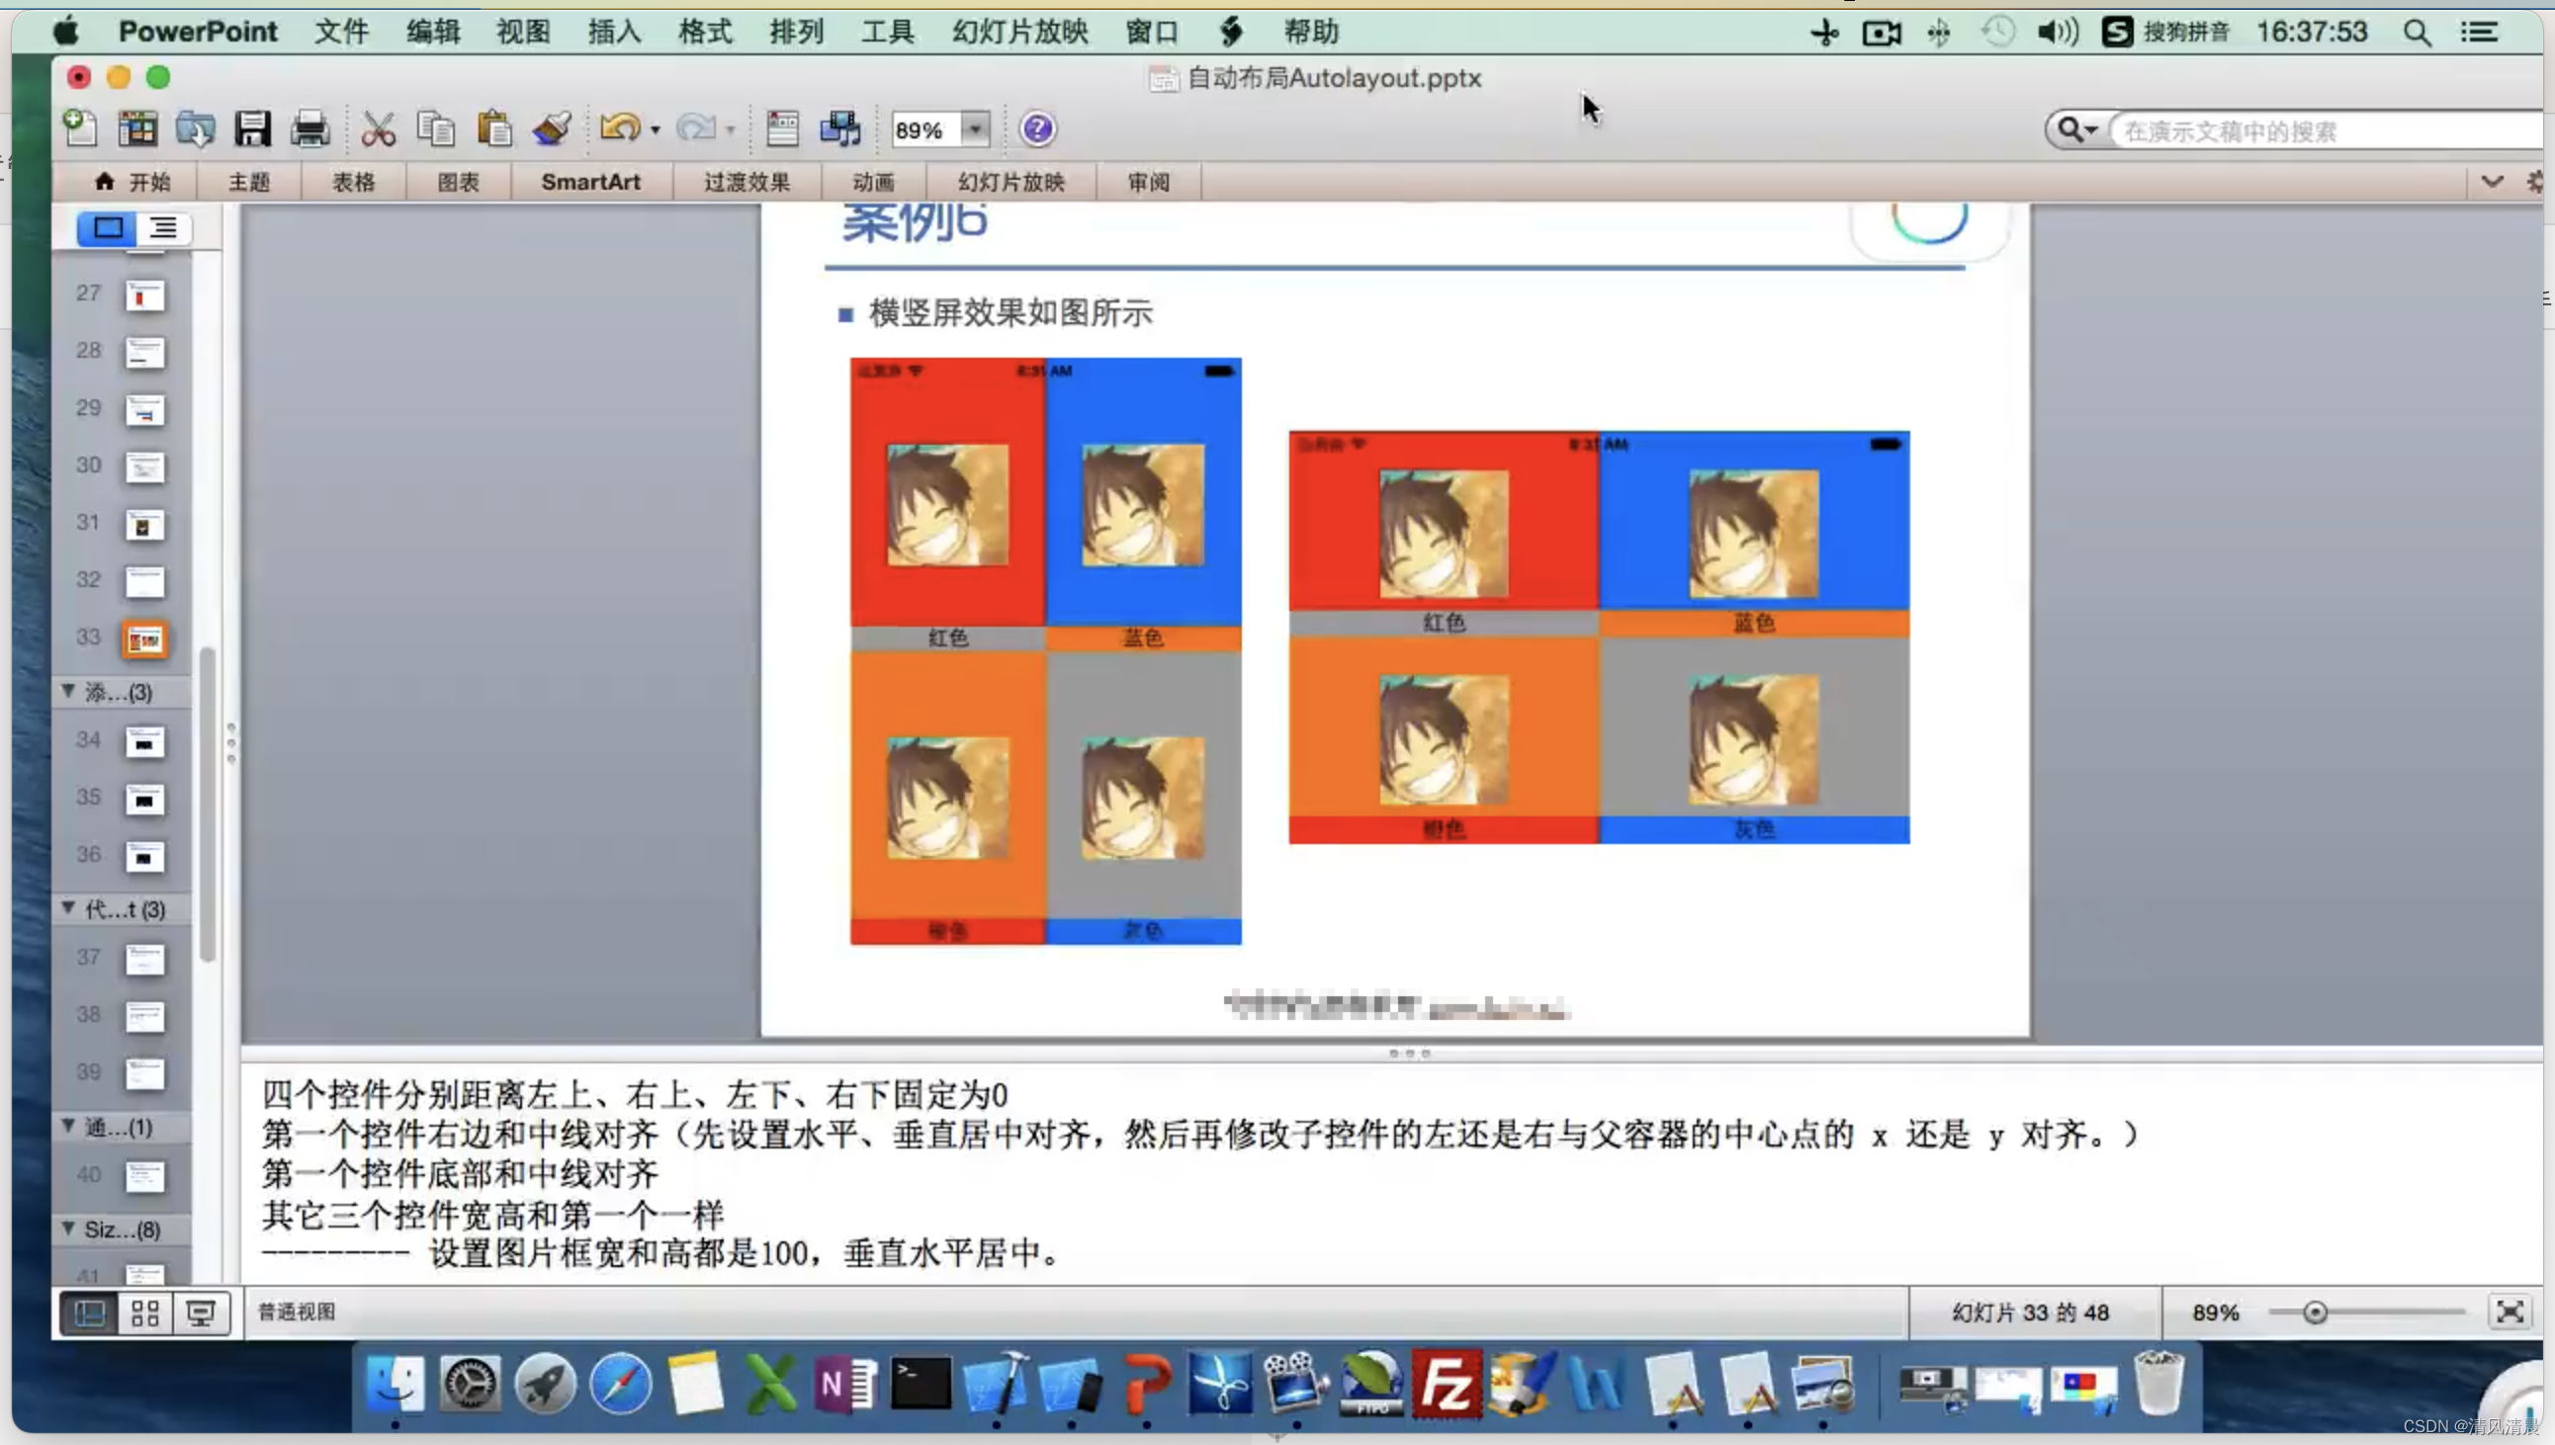Start Slide Show view button in status bar

coord(201,1314)
